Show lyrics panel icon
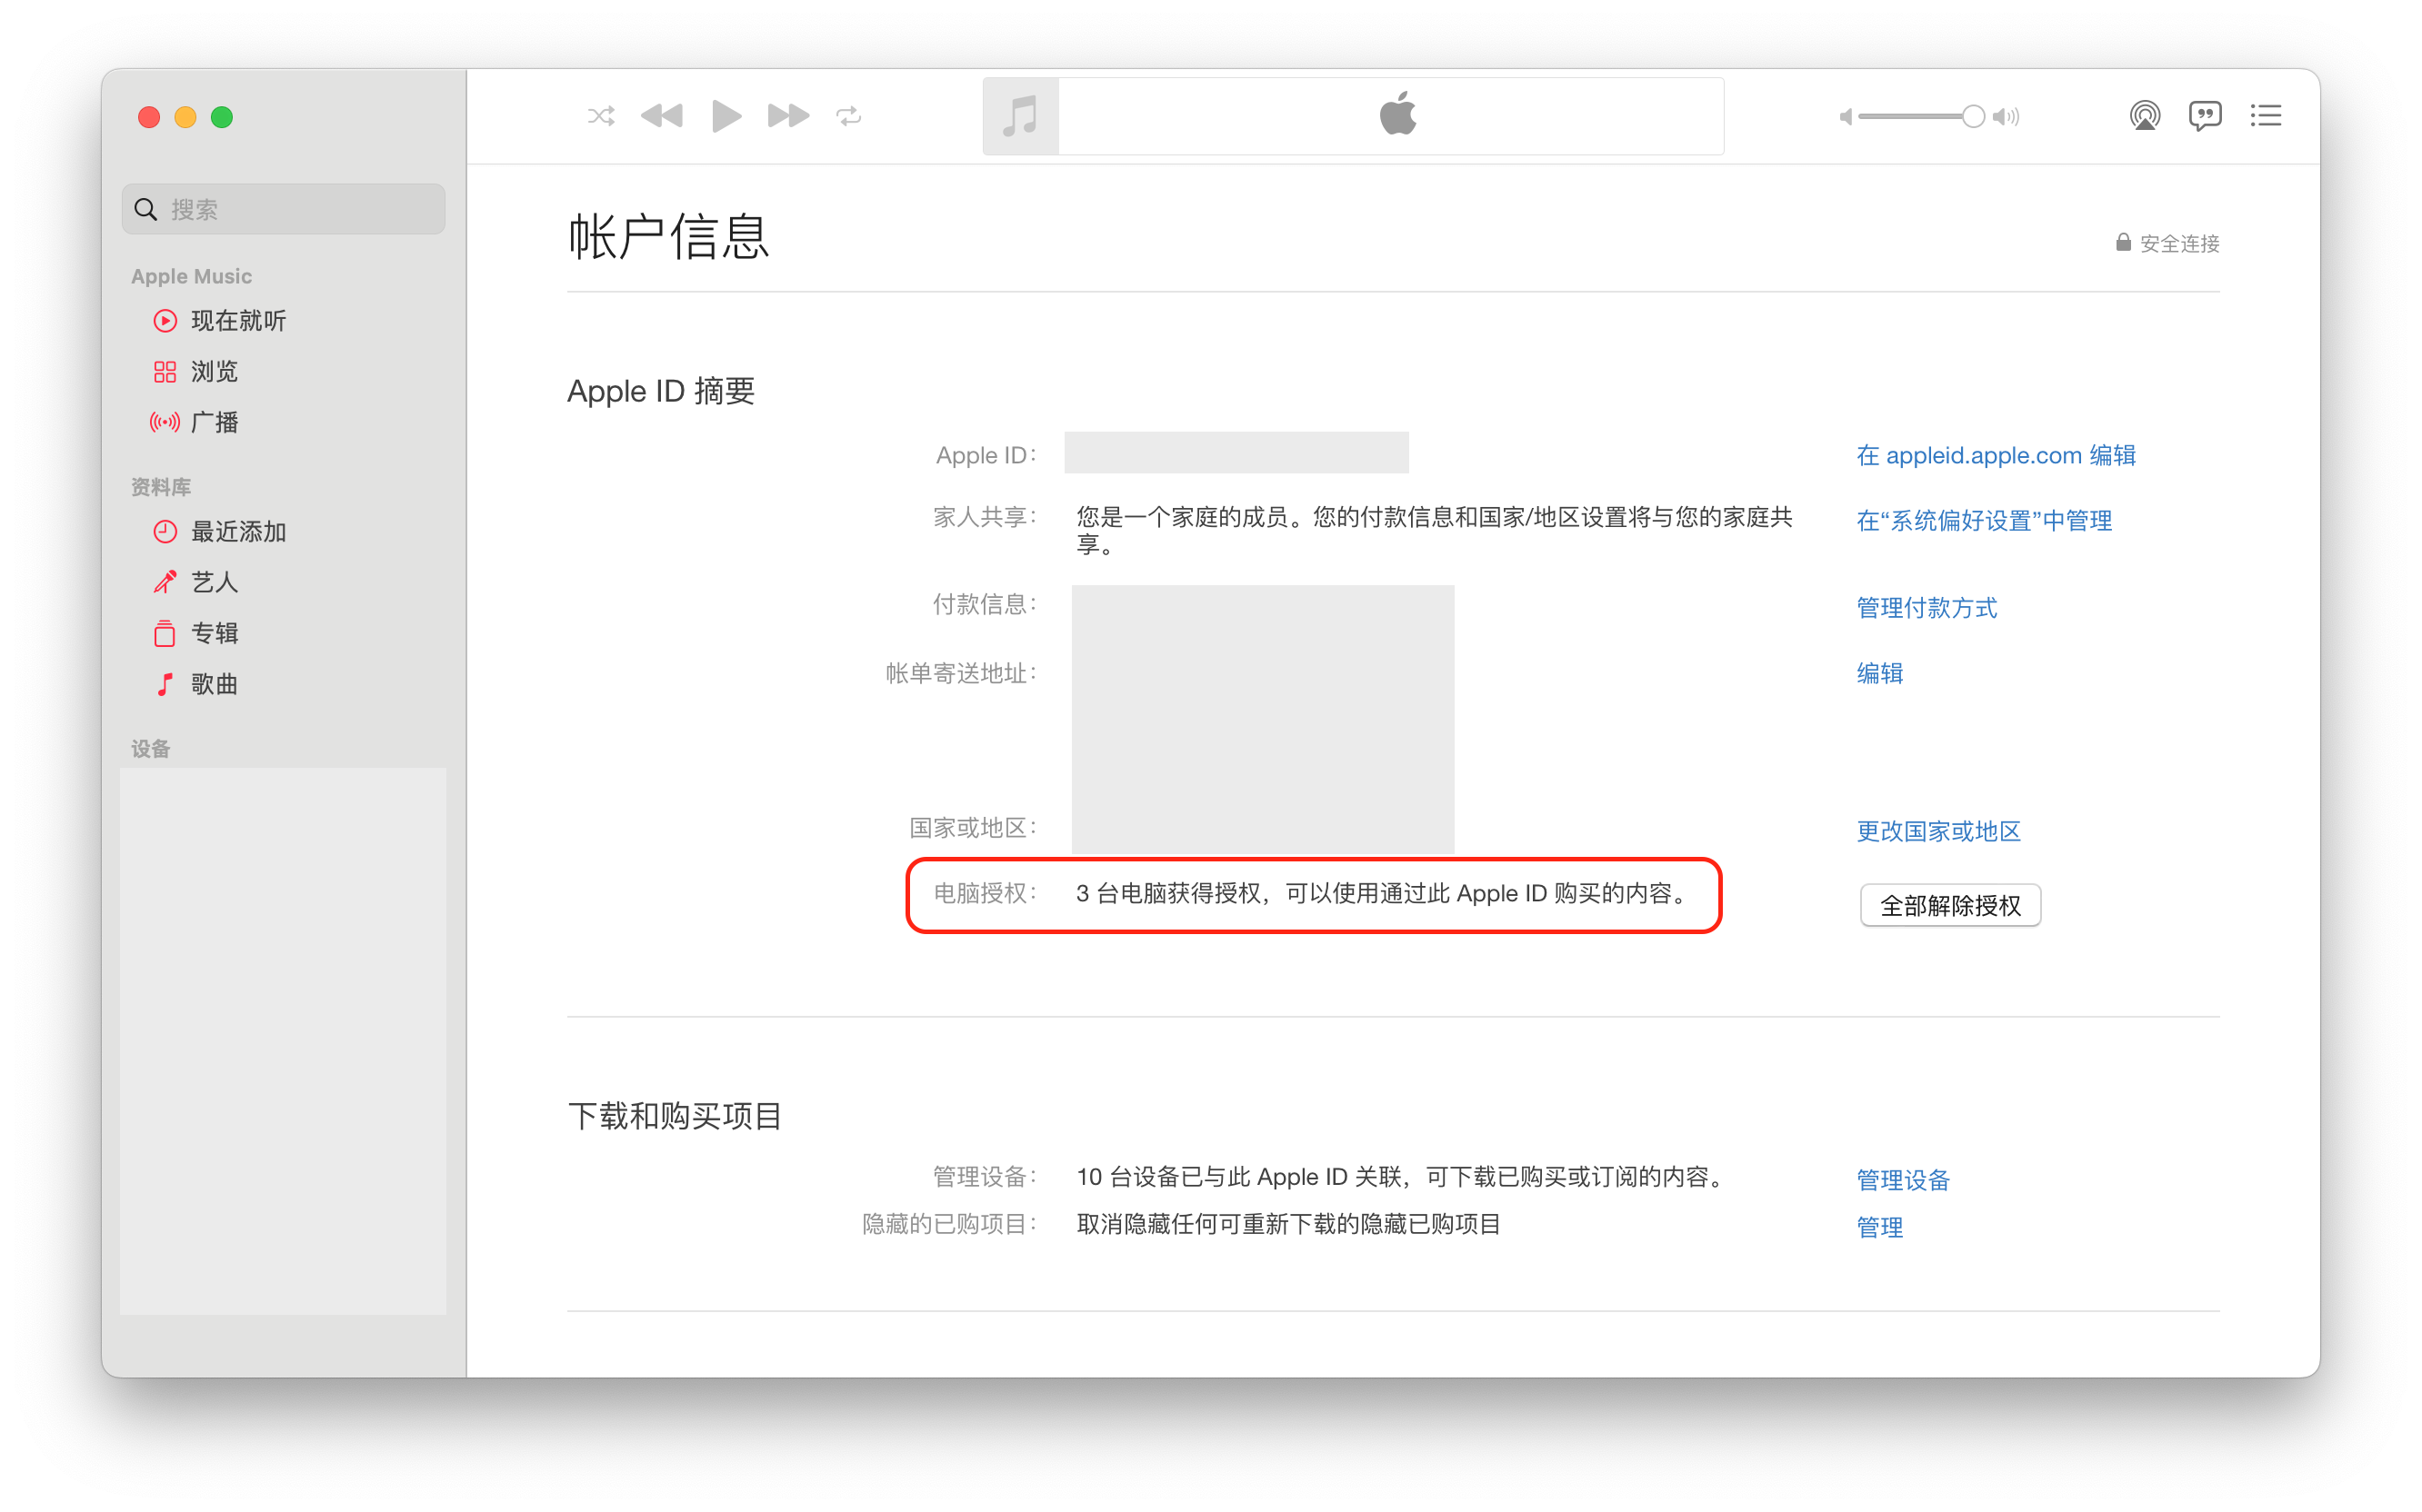 point(2205,116)
